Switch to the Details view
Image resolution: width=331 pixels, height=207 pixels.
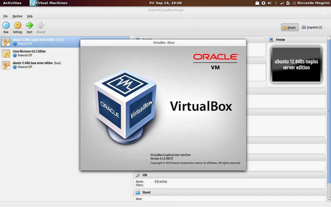coord(290,27)
